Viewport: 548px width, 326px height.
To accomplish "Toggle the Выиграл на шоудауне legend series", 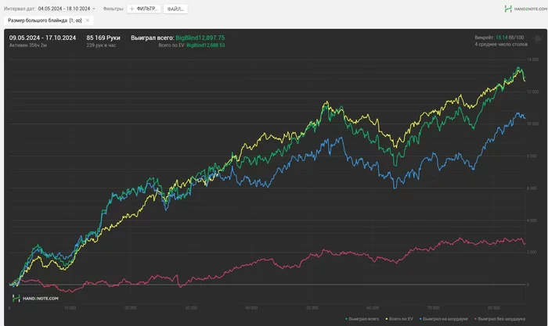I will [444, 319].
